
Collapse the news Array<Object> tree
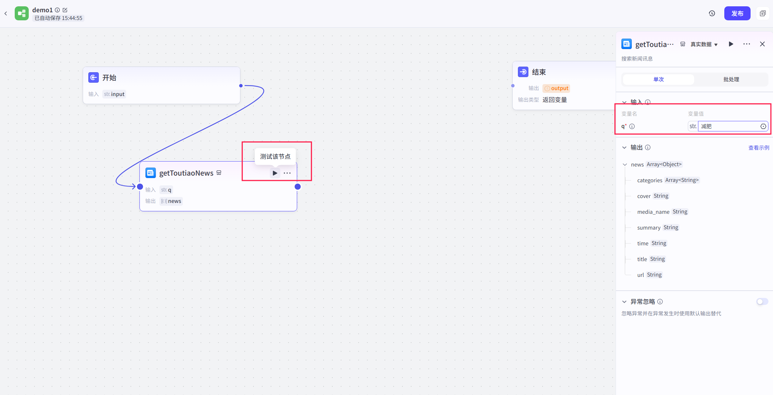(625, 164)
